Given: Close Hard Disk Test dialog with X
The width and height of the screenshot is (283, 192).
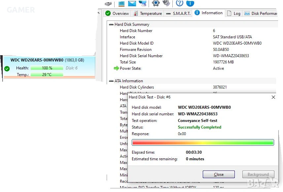Looking at the screenshot, I should [x=273, y=97].
